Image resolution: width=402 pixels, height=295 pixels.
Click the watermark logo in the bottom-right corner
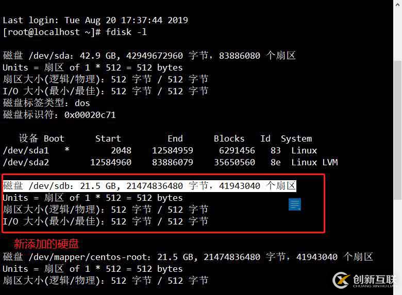(364, 281)
